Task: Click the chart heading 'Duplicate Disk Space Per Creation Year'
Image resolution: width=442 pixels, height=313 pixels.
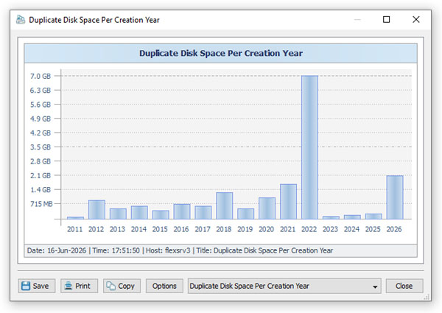Action: [x=221, y=53]
